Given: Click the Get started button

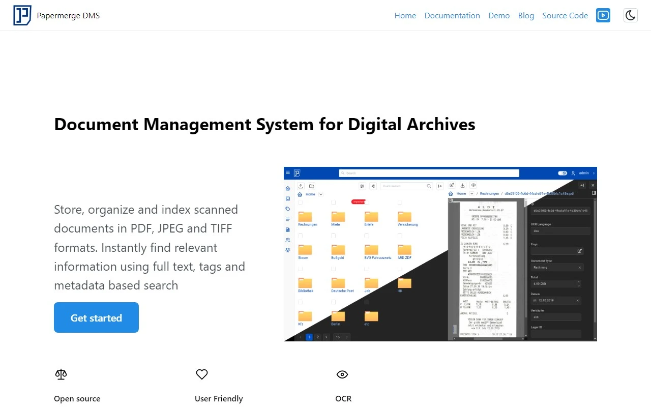Looking at the screenshot, I should click(96, 317).
